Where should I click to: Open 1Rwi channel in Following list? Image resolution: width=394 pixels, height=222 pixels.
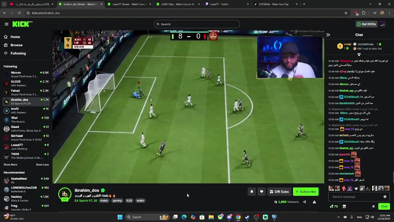pos(26,120)
